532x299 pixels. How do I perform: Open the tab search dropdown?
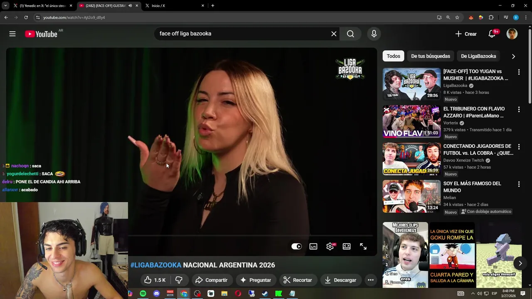tap(5, 6)
